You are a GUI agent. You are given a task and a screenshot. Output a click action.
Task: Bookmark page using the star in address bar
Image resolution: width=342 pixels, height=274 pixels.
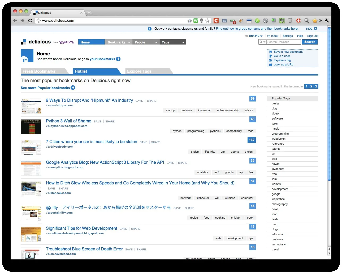click(207, 20)
